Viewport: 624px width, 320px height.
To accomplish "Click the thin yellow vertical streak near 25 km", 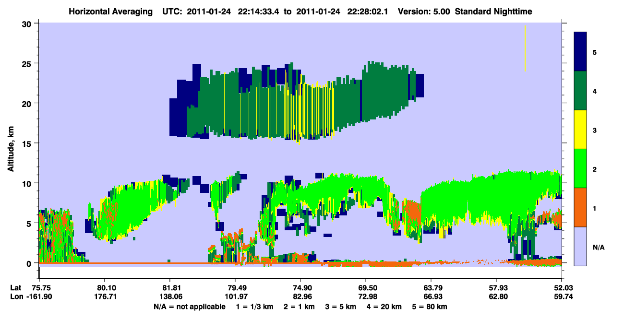I will (x=525, y=48).
